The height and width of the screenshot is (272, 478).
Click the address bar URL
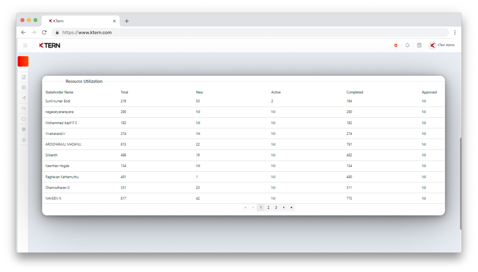tap(87, 32)
